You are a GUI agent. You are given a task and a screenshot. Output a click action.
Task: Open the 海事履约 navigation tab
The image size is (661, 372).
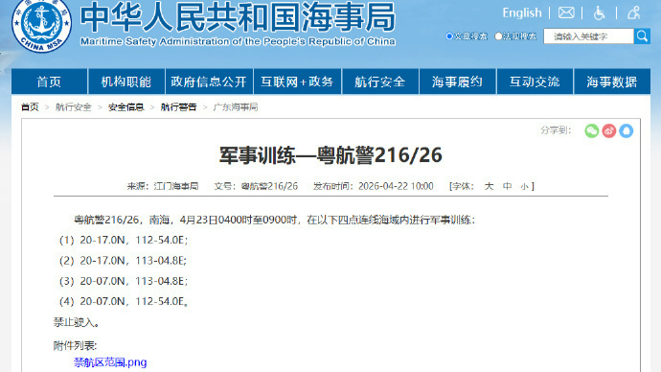[x=457, y=81]
